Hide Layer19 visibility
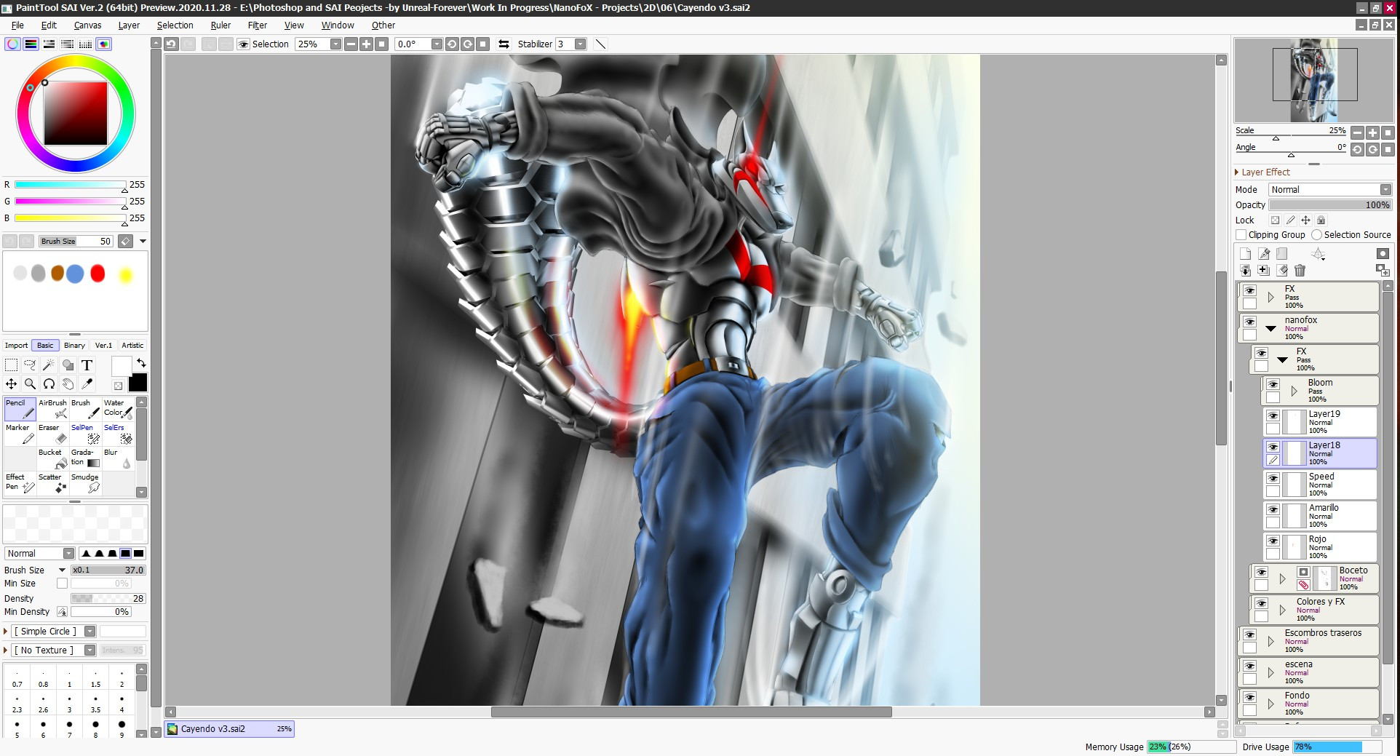1400x756 pixels. point(1273,415)
